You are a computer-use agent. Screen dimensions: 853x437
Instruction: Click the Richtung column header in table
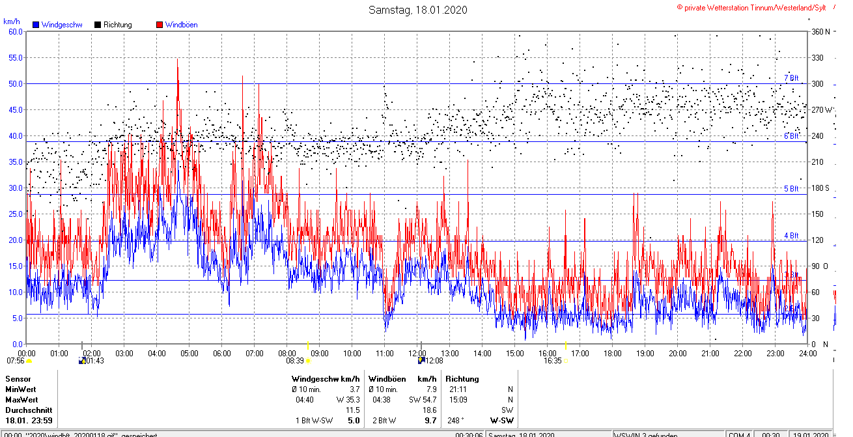click(462, 379)
